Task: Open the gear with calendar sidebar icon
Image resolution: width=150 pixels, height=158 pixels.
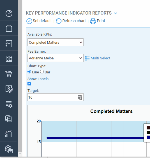Action: [x=9, y=149]
